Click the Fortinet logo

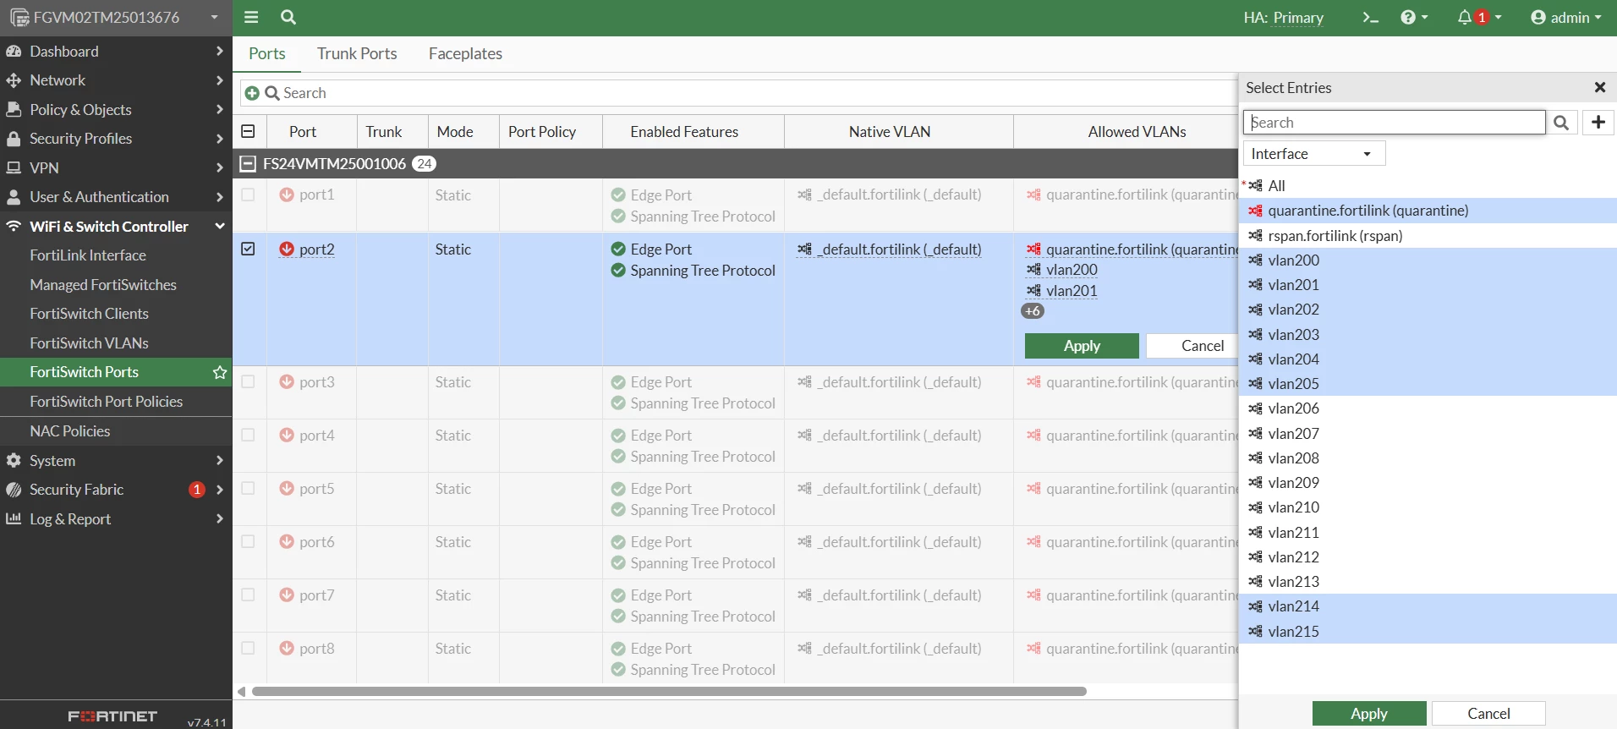pyautogui.click(x=112, y=716)
